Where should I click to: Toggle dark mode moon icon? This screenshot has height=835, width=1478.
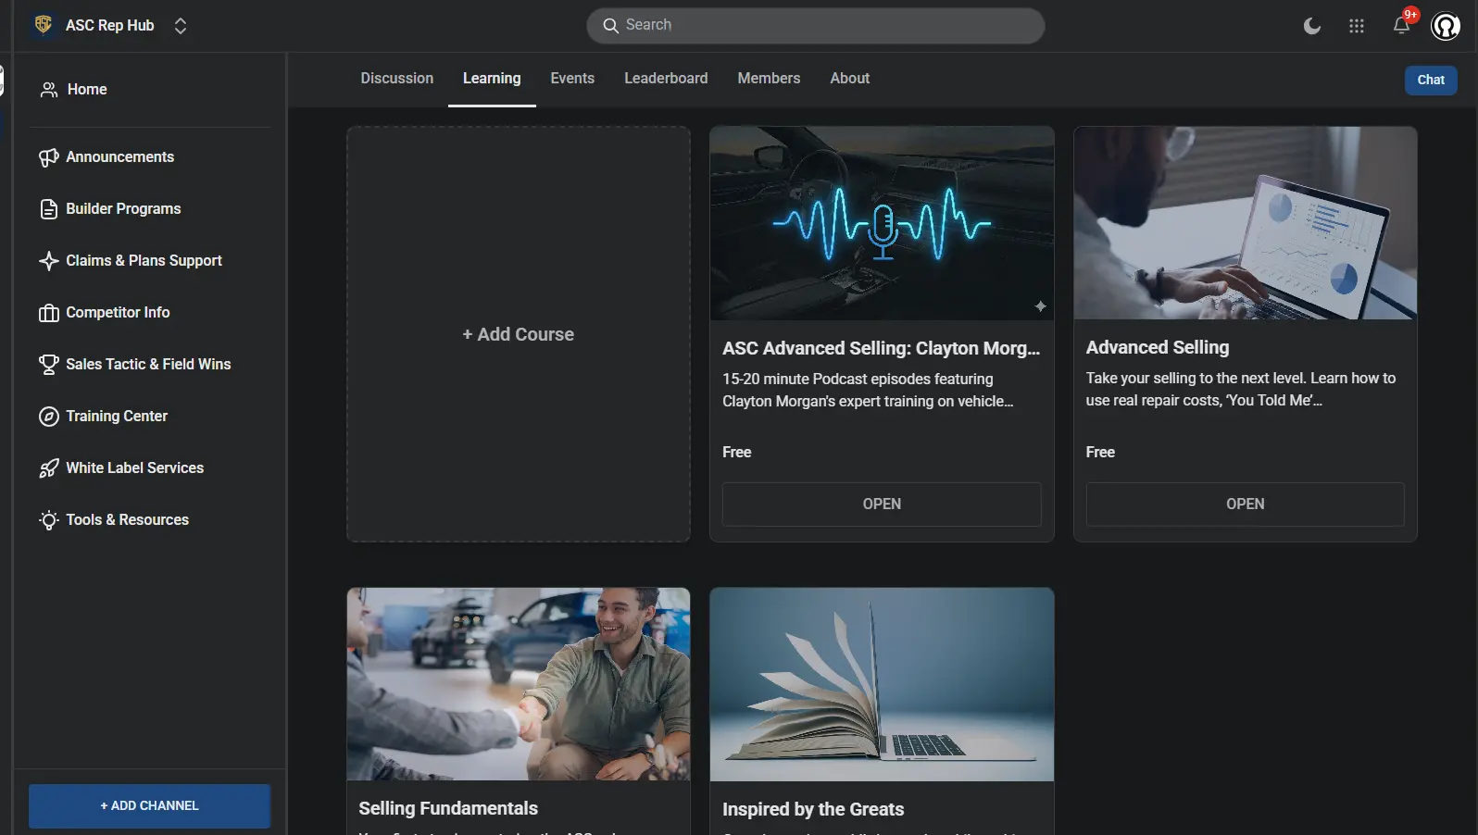1312,26
